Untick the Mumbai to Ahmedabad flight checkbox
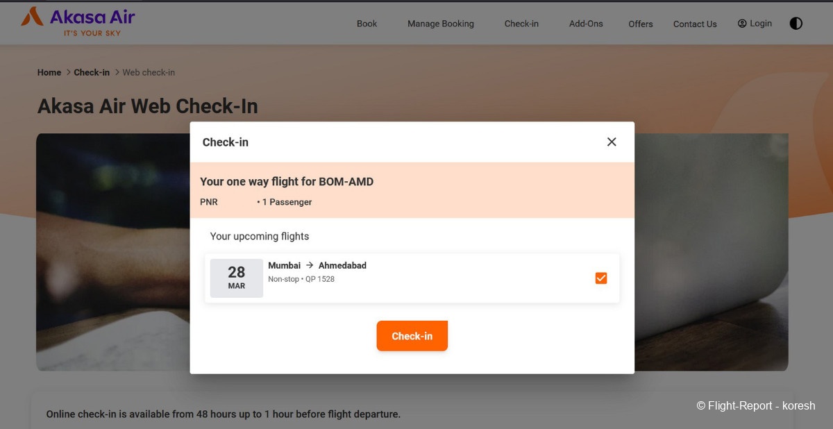Screen dimensions: 833x429 tap(601, 278)
